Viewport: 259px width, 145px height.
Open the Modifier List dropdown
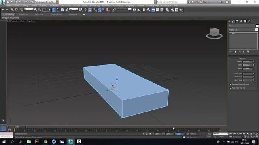pos(244,30)
